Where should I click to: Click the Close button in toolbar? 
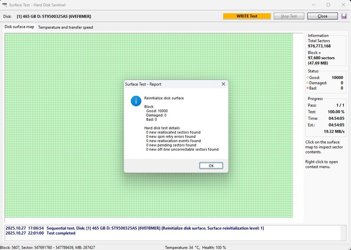[x=322, y=16]
